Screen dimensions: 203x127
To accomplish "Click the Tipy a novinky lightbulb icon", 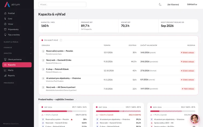I will (x=5, y=35).
